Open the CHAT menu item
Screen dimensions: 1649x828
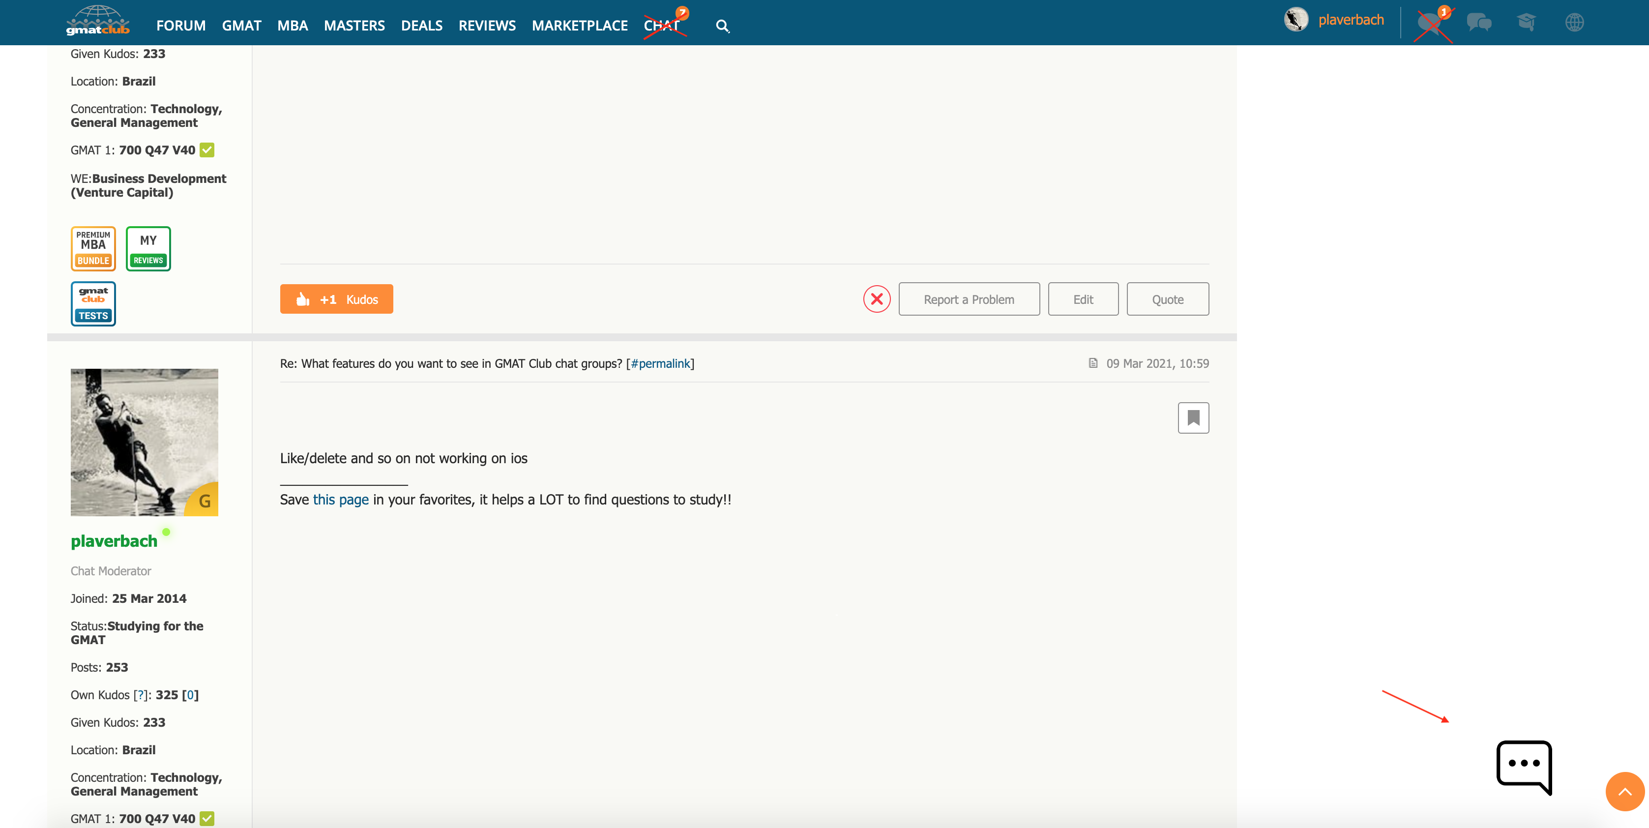(x=662, y=26)
